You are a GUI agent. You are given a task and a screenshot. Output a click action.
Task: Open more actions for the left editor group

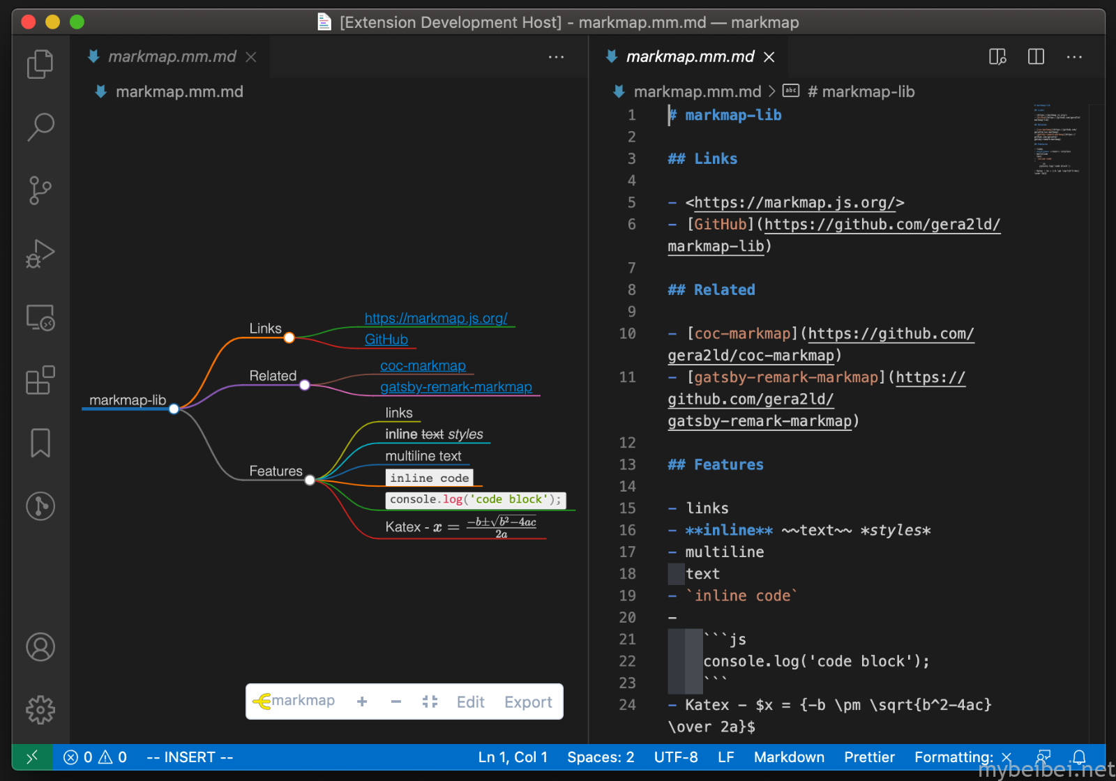coord(556,56)
